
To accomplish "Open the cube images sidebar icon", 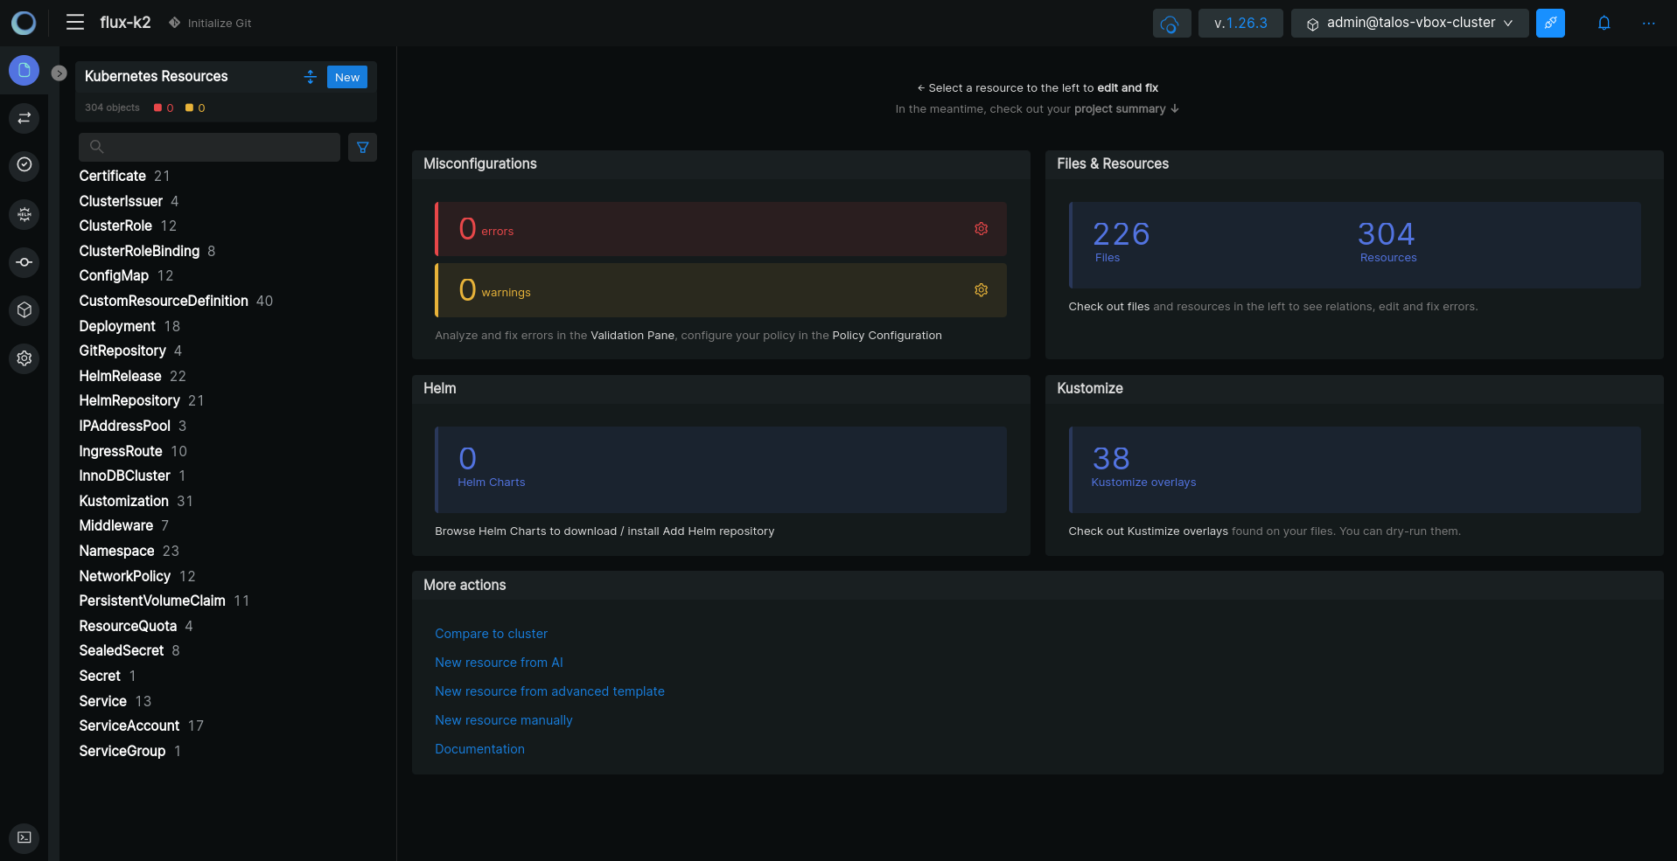I will tap(24, 310).
